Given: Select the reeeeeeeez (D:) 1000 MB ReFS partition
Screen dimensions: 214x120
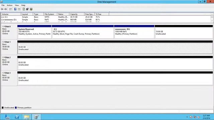Looking at the screenshot, I should pos(134,32).
